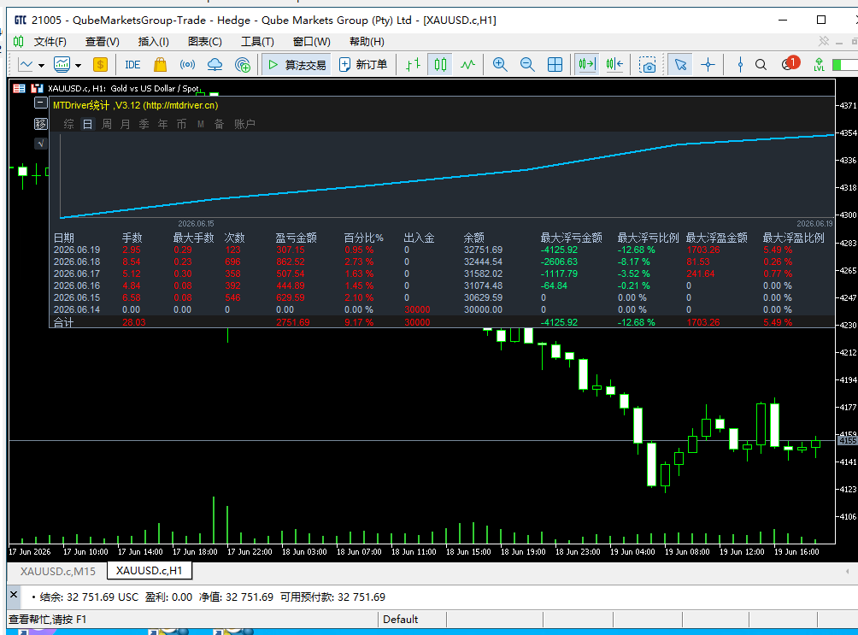Select the M tab in MTDriver
Screen dimensions: 858x635
click(x=200, y=124)
